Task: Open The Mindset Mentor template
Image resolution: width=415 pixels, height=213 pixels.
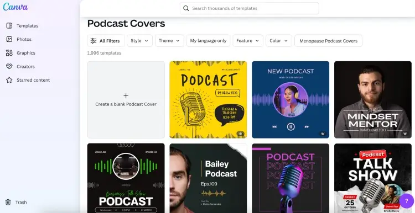Action: pos(373,100)
